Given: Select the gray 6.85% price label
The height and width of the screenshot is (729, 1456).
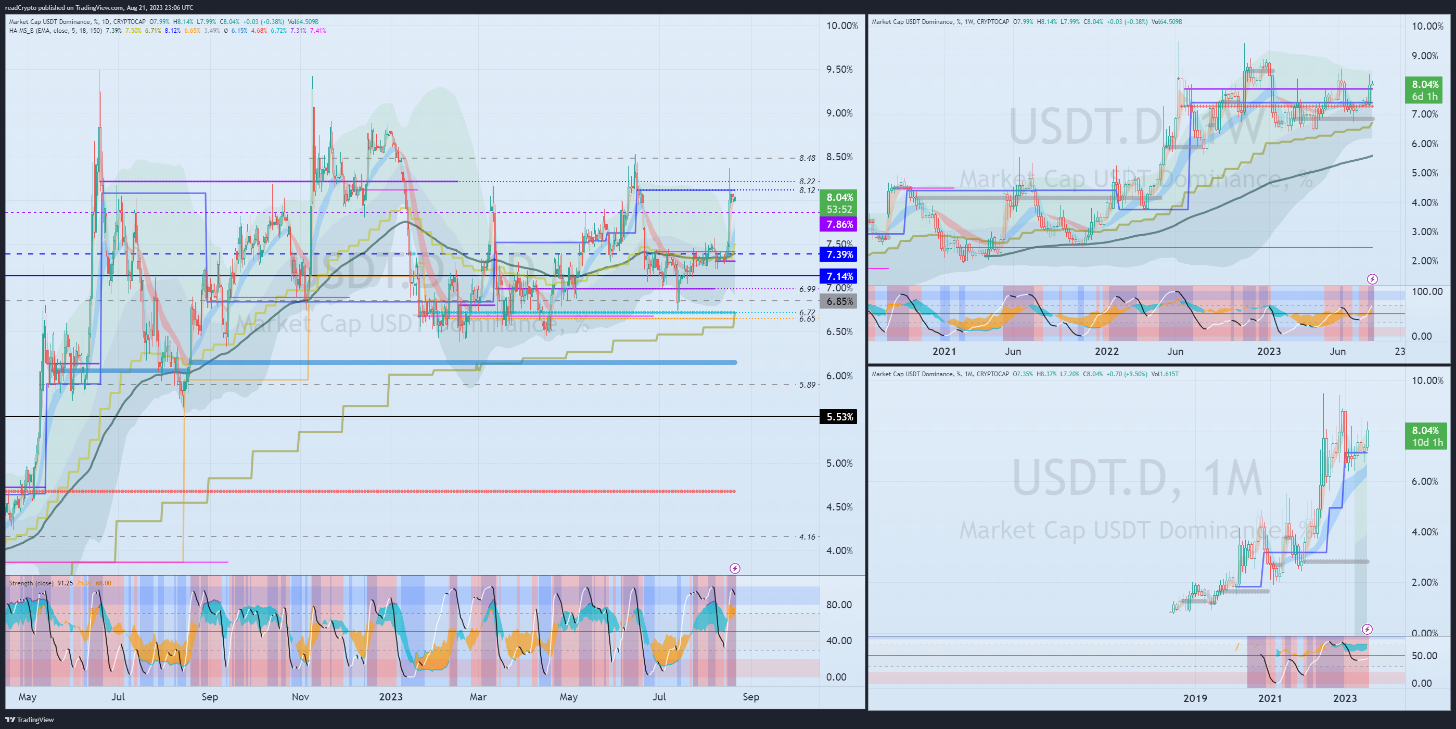Looking at the screenshot, I should pos(839,301).
